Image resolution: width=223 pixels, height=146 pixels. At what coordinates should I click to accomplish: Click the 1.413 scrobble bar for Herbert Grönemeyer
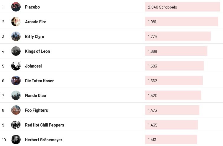click(171, 140)
